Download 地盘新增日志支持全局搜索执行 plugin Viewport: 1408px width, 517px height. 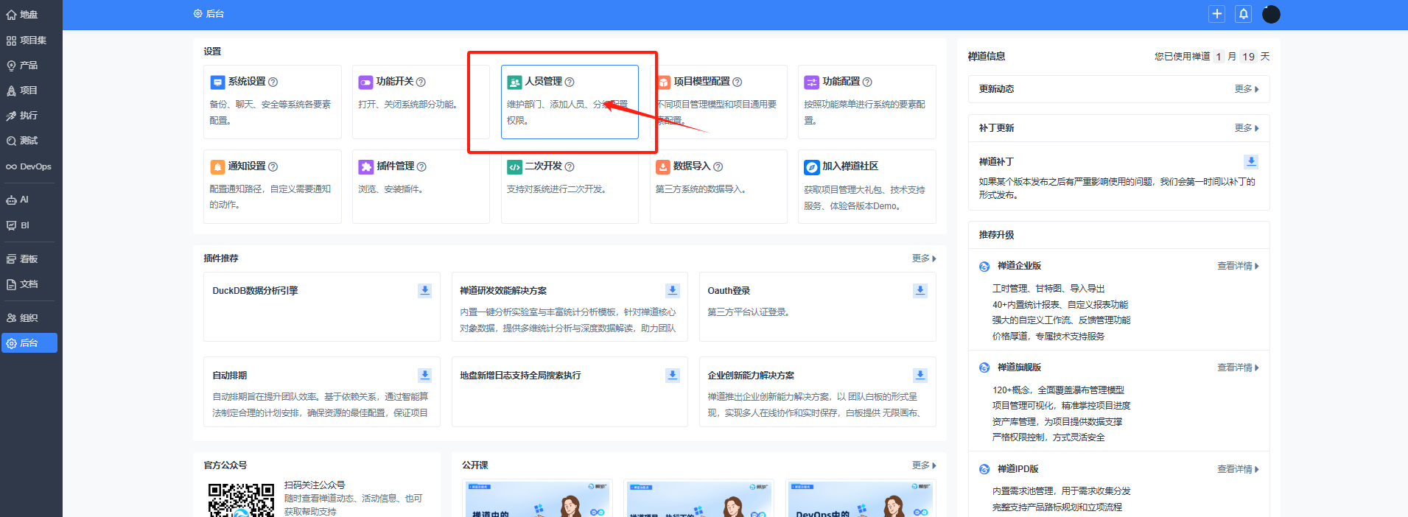(673, 375)
